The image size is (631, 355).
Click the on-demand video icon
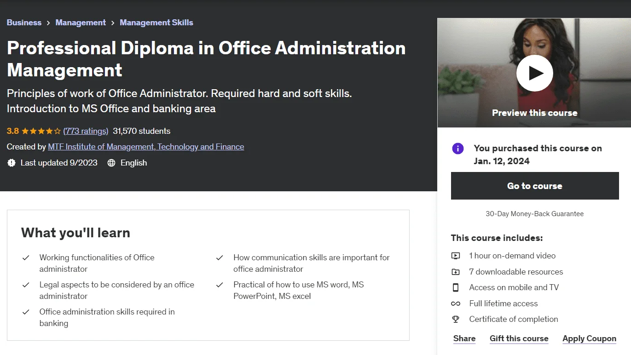pyautogui.click(x=456, y=256)
